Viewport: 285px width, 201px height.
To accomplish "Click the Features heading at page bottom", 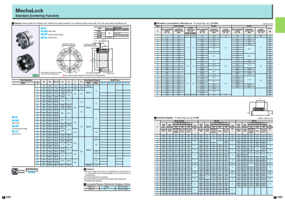I will click(89, 169).
